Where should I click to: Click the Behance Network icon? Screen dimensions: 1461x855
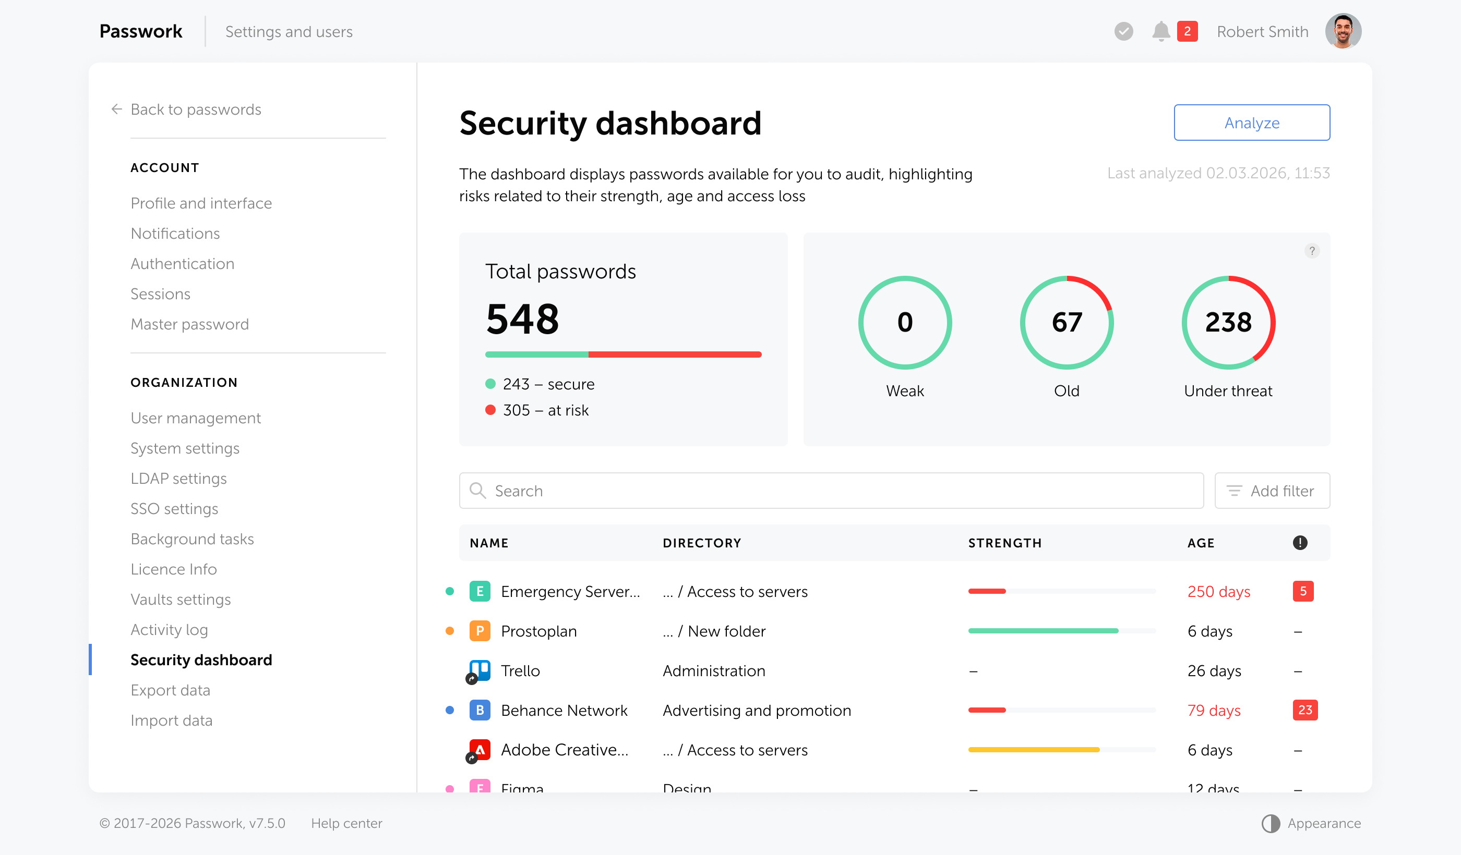tap(479, 710)
